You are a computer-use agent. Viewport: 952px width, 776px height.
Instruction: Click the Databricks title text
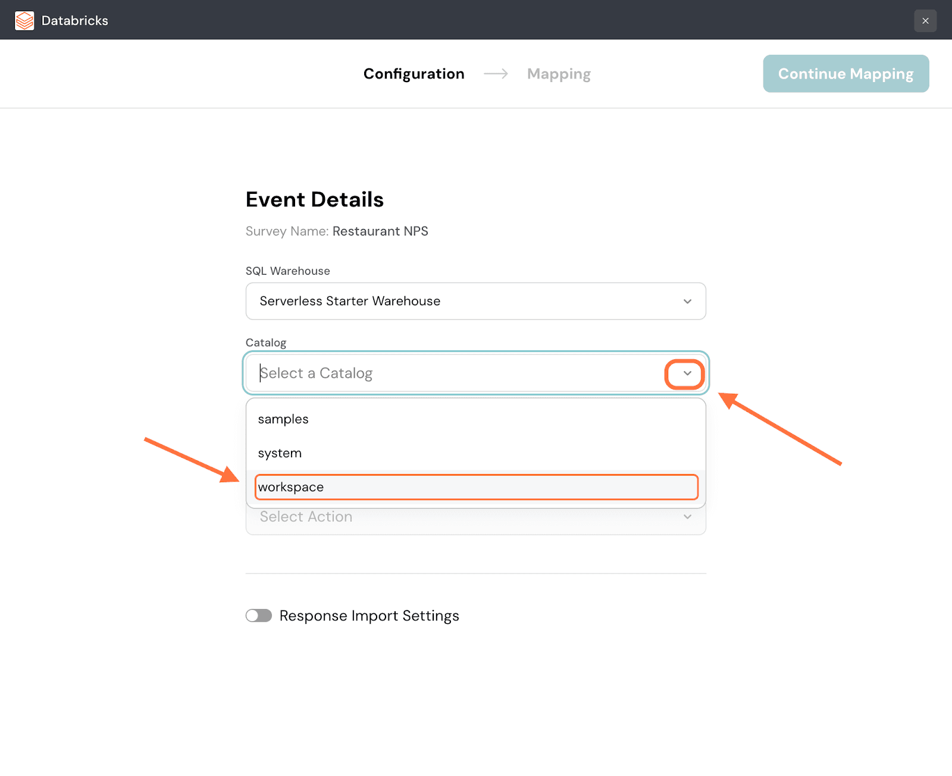[75, 21]
